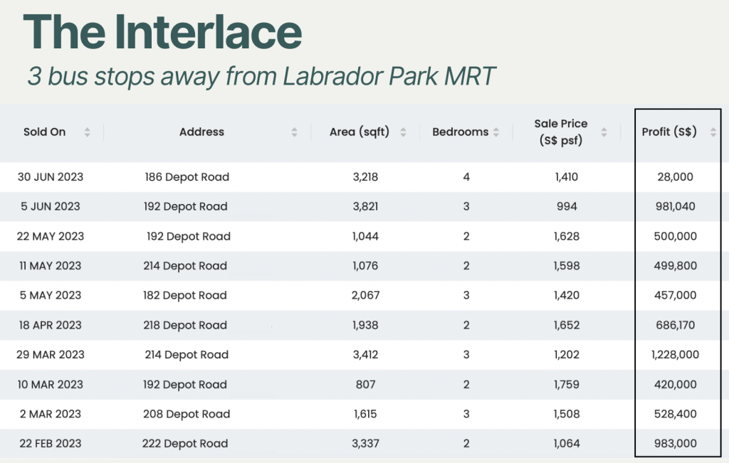Click the profit value 686,170
The image size is (729, 463).
(675, 325)
